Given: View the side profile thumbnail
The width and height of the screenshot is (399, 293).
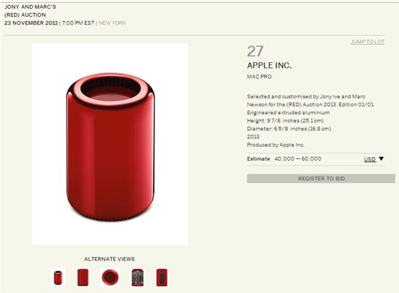Looking at the screenshot, I should coord(83,277).
